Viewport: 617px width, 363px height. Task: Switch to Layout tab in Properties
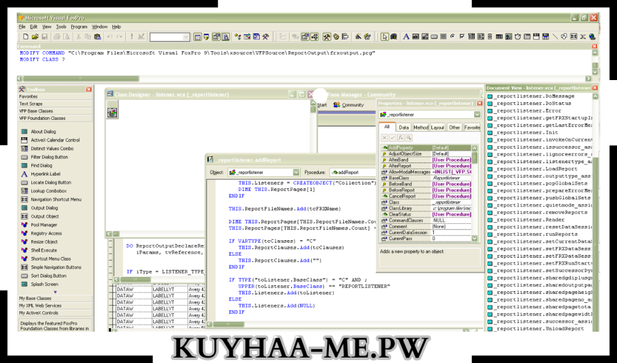(437, 128)
